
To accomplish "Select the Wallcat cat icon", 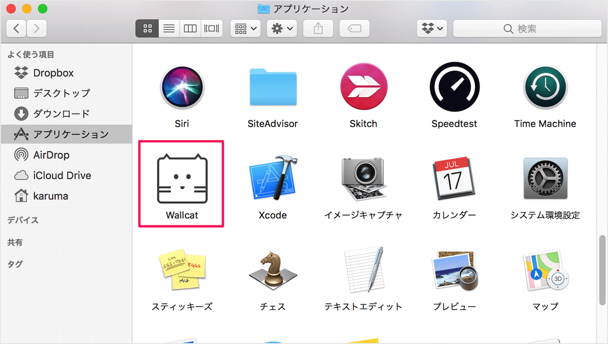I will coord(182,179).
